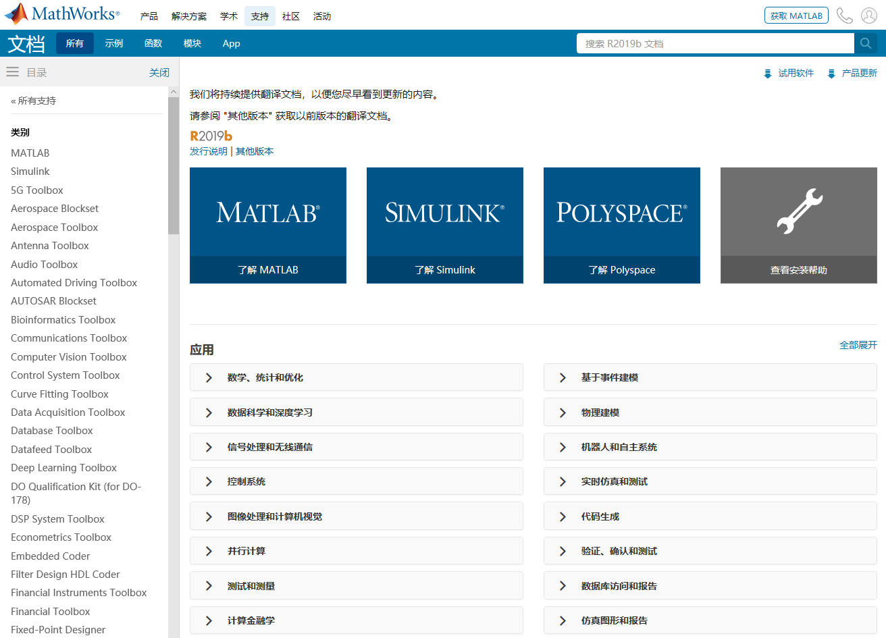This screenshot has height=638, width=886.
Task: Open the account sign-in icon
Action: tap(868, 15)
